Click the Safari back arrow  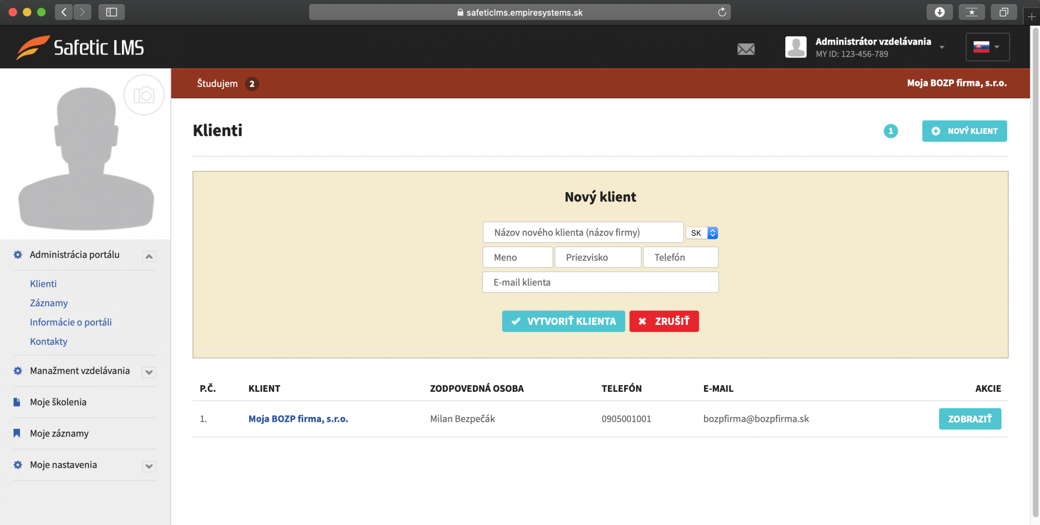64,12
